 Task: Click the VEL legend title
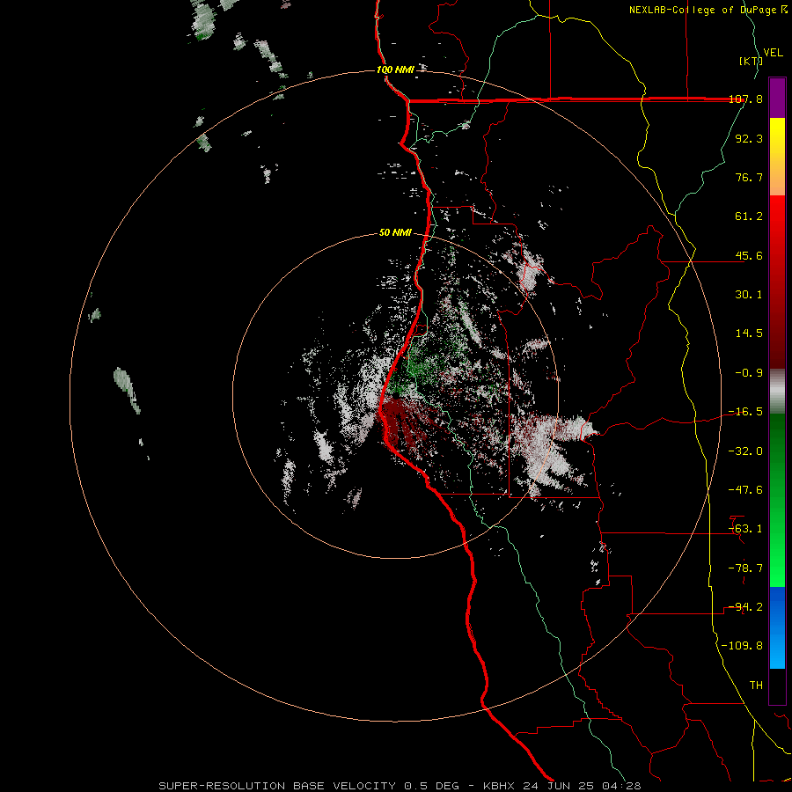773,53
